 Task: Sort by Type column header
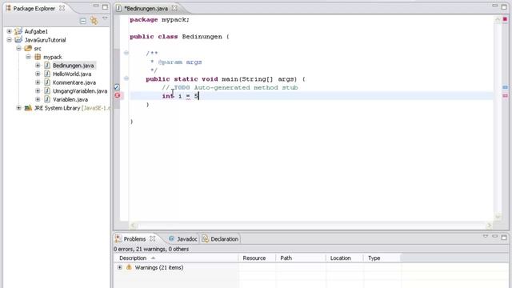[382, 258]
